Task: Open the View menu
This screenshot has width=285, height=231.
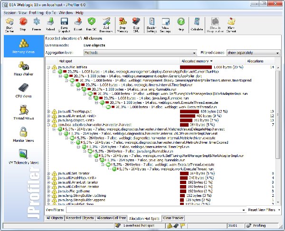Action: click(x=22, y=13)
